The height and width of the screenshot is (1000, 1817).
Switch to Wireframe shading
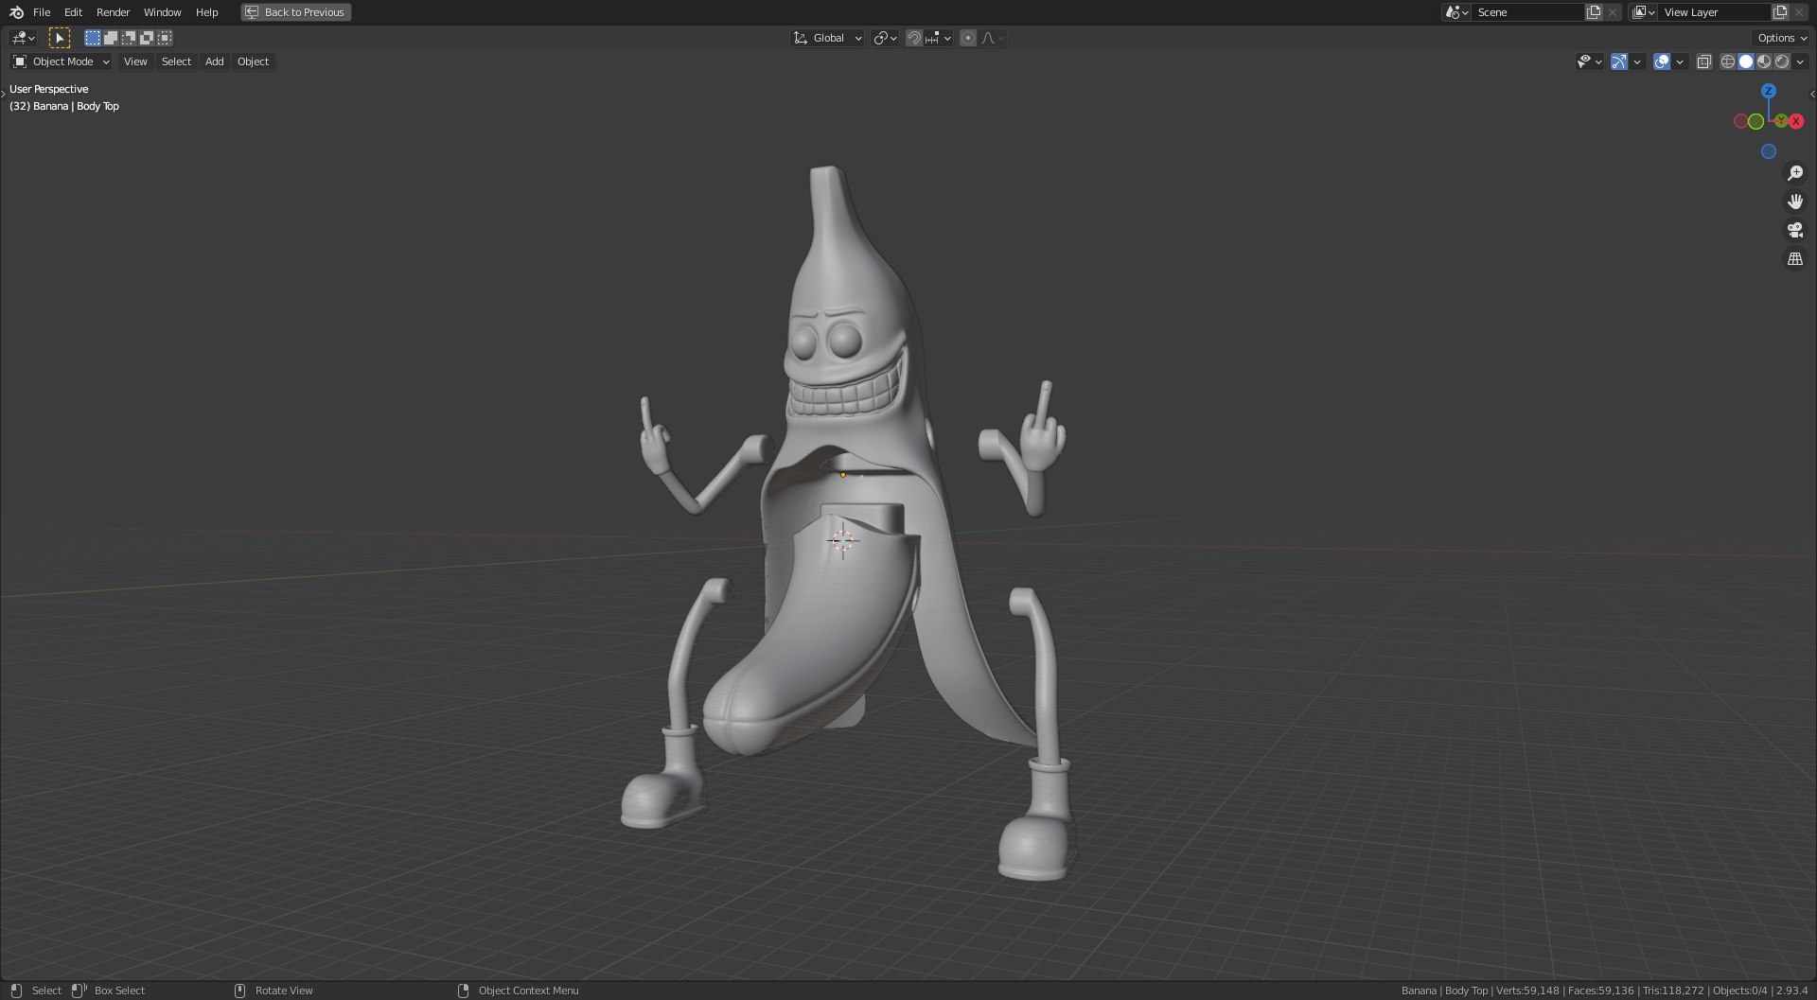point(1728,61)
